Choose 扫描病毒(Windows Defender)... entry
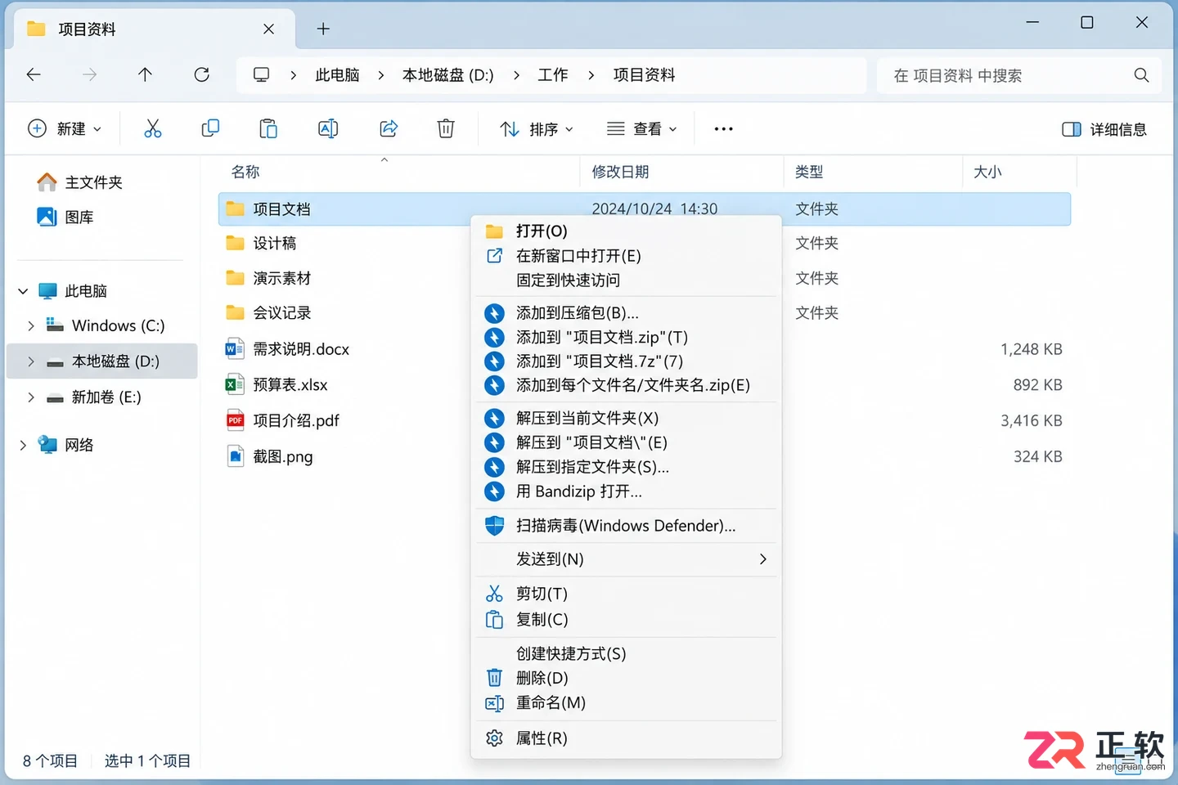This screenshot has width=1178, height=785. 626,526
